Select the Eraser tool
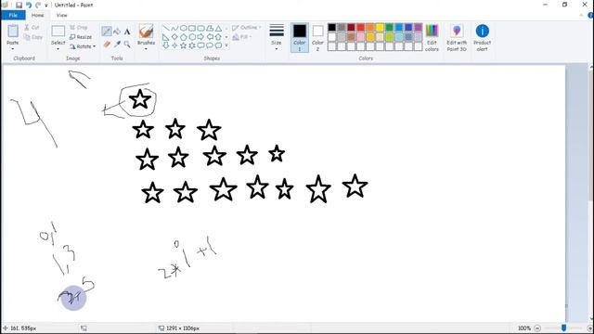 [x=107, y=45]
